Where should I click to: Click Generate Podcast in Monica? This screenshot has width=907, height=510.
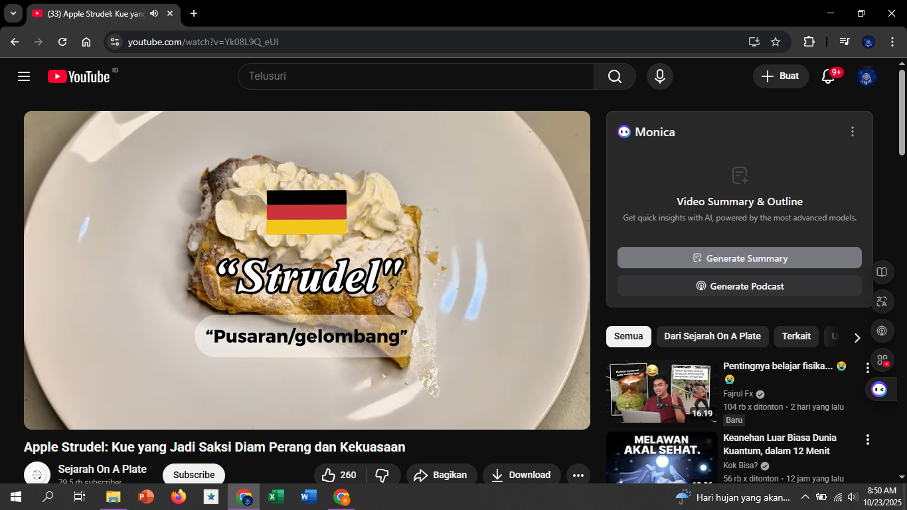pos(740,286)
